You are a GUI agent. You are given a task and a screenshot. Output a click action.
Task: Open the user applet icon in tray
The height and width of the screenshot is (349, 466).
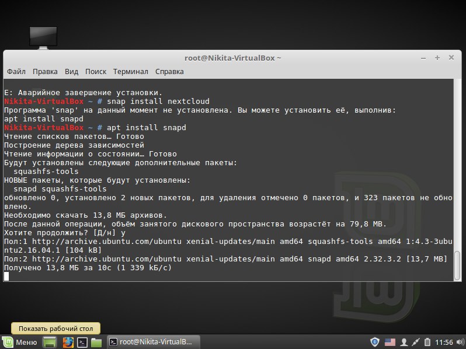click(x=404, y=343)
